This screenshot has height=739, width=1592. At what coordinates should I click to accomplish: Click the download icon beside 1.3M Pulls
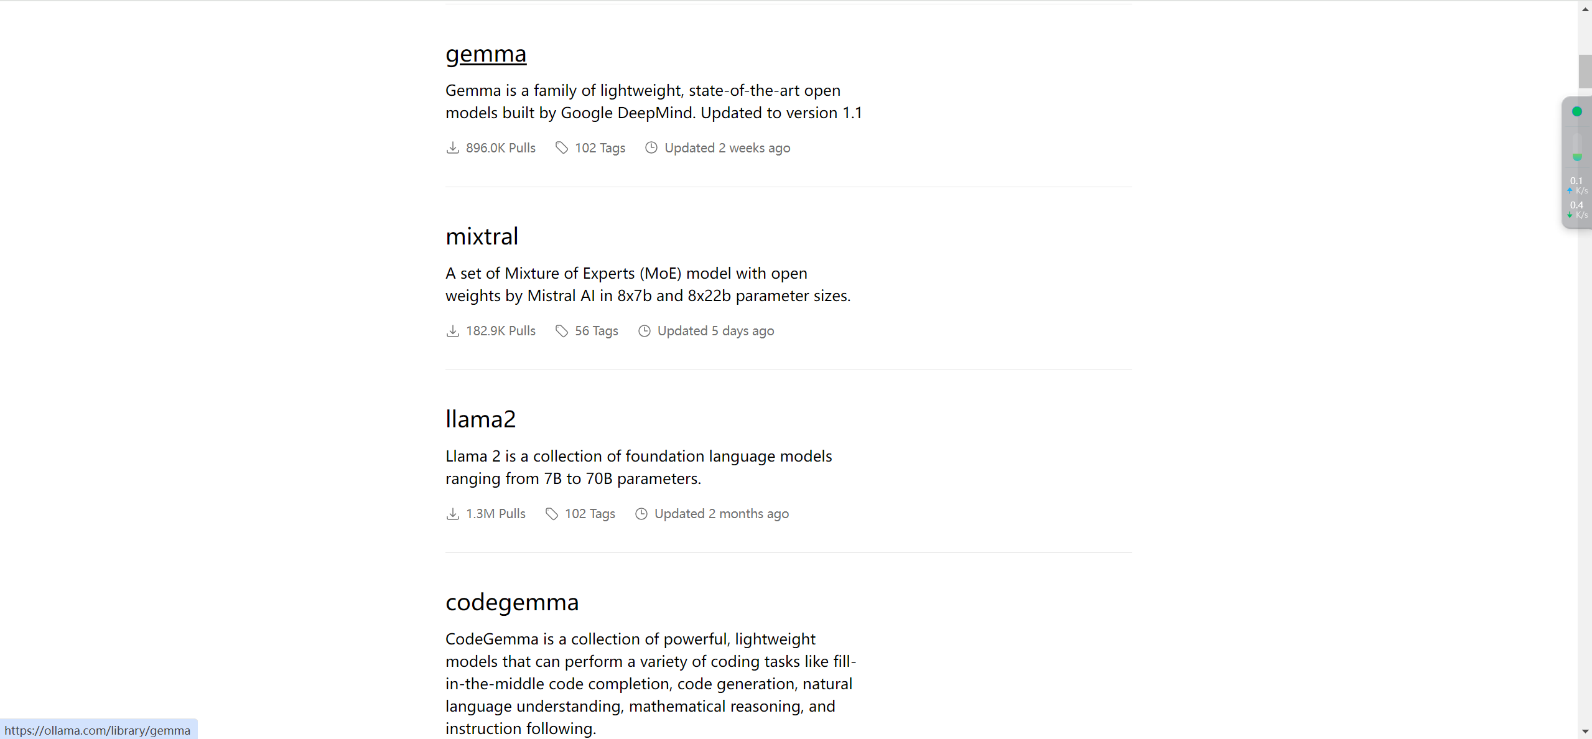click(453, 514)
